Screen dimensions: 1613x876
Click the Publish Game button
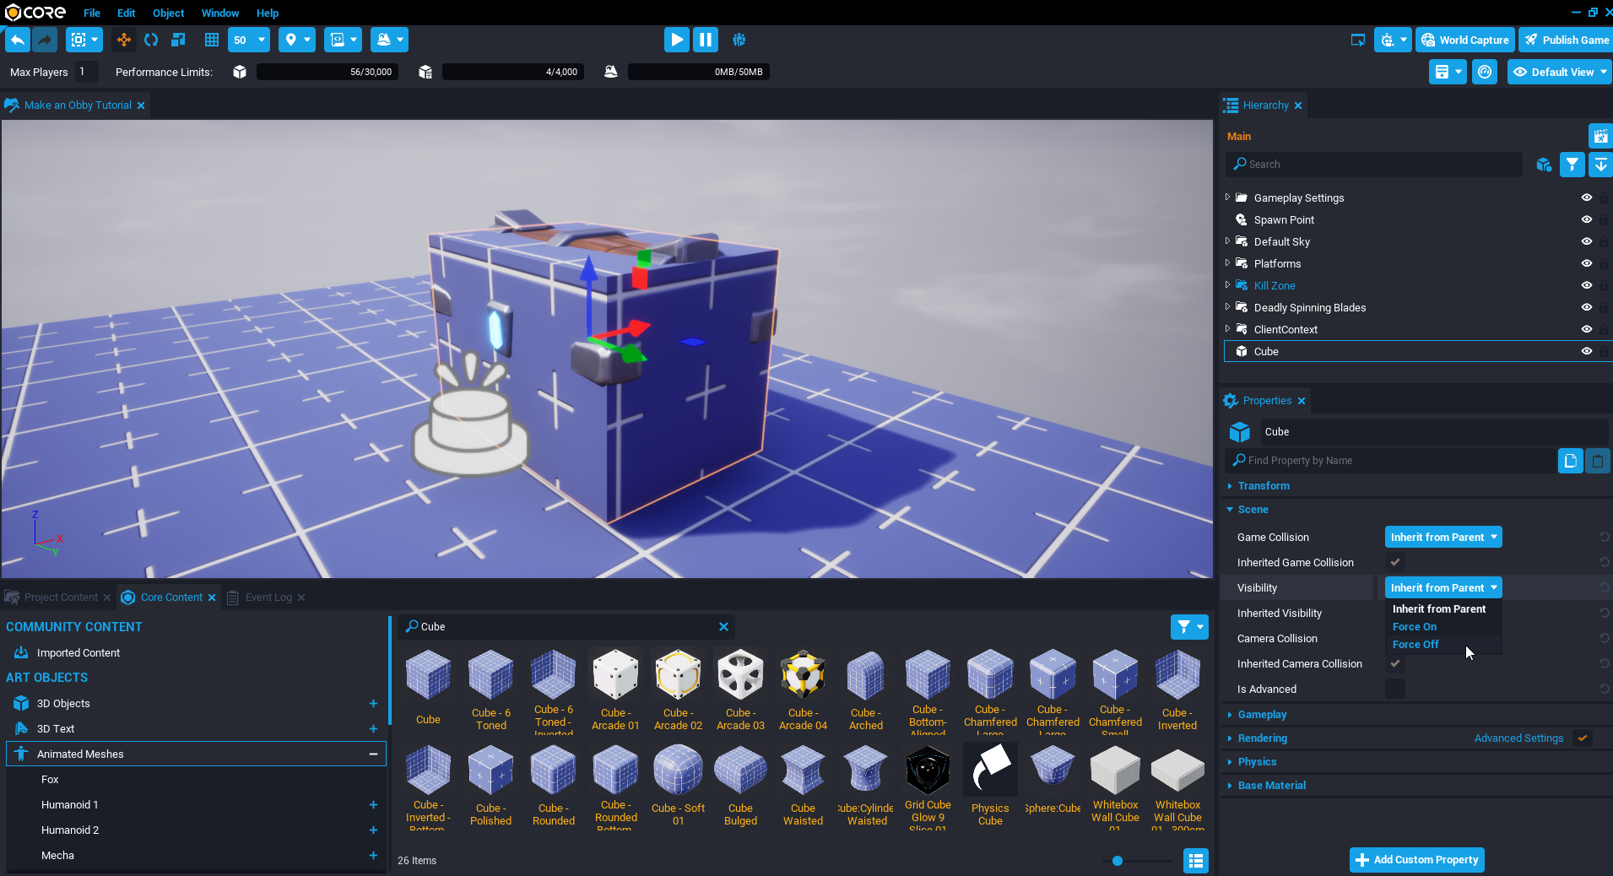(1566, 40)
